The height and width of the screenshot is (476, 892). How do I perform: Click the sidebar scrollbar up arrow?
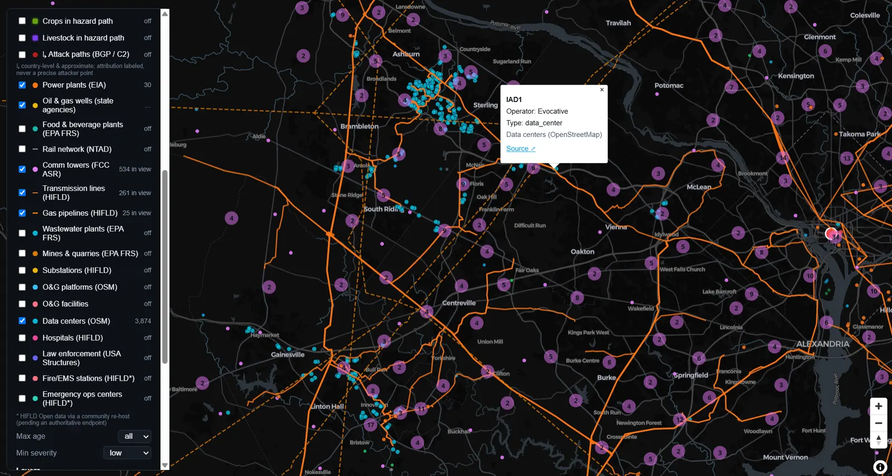click(x=165, y=13)
